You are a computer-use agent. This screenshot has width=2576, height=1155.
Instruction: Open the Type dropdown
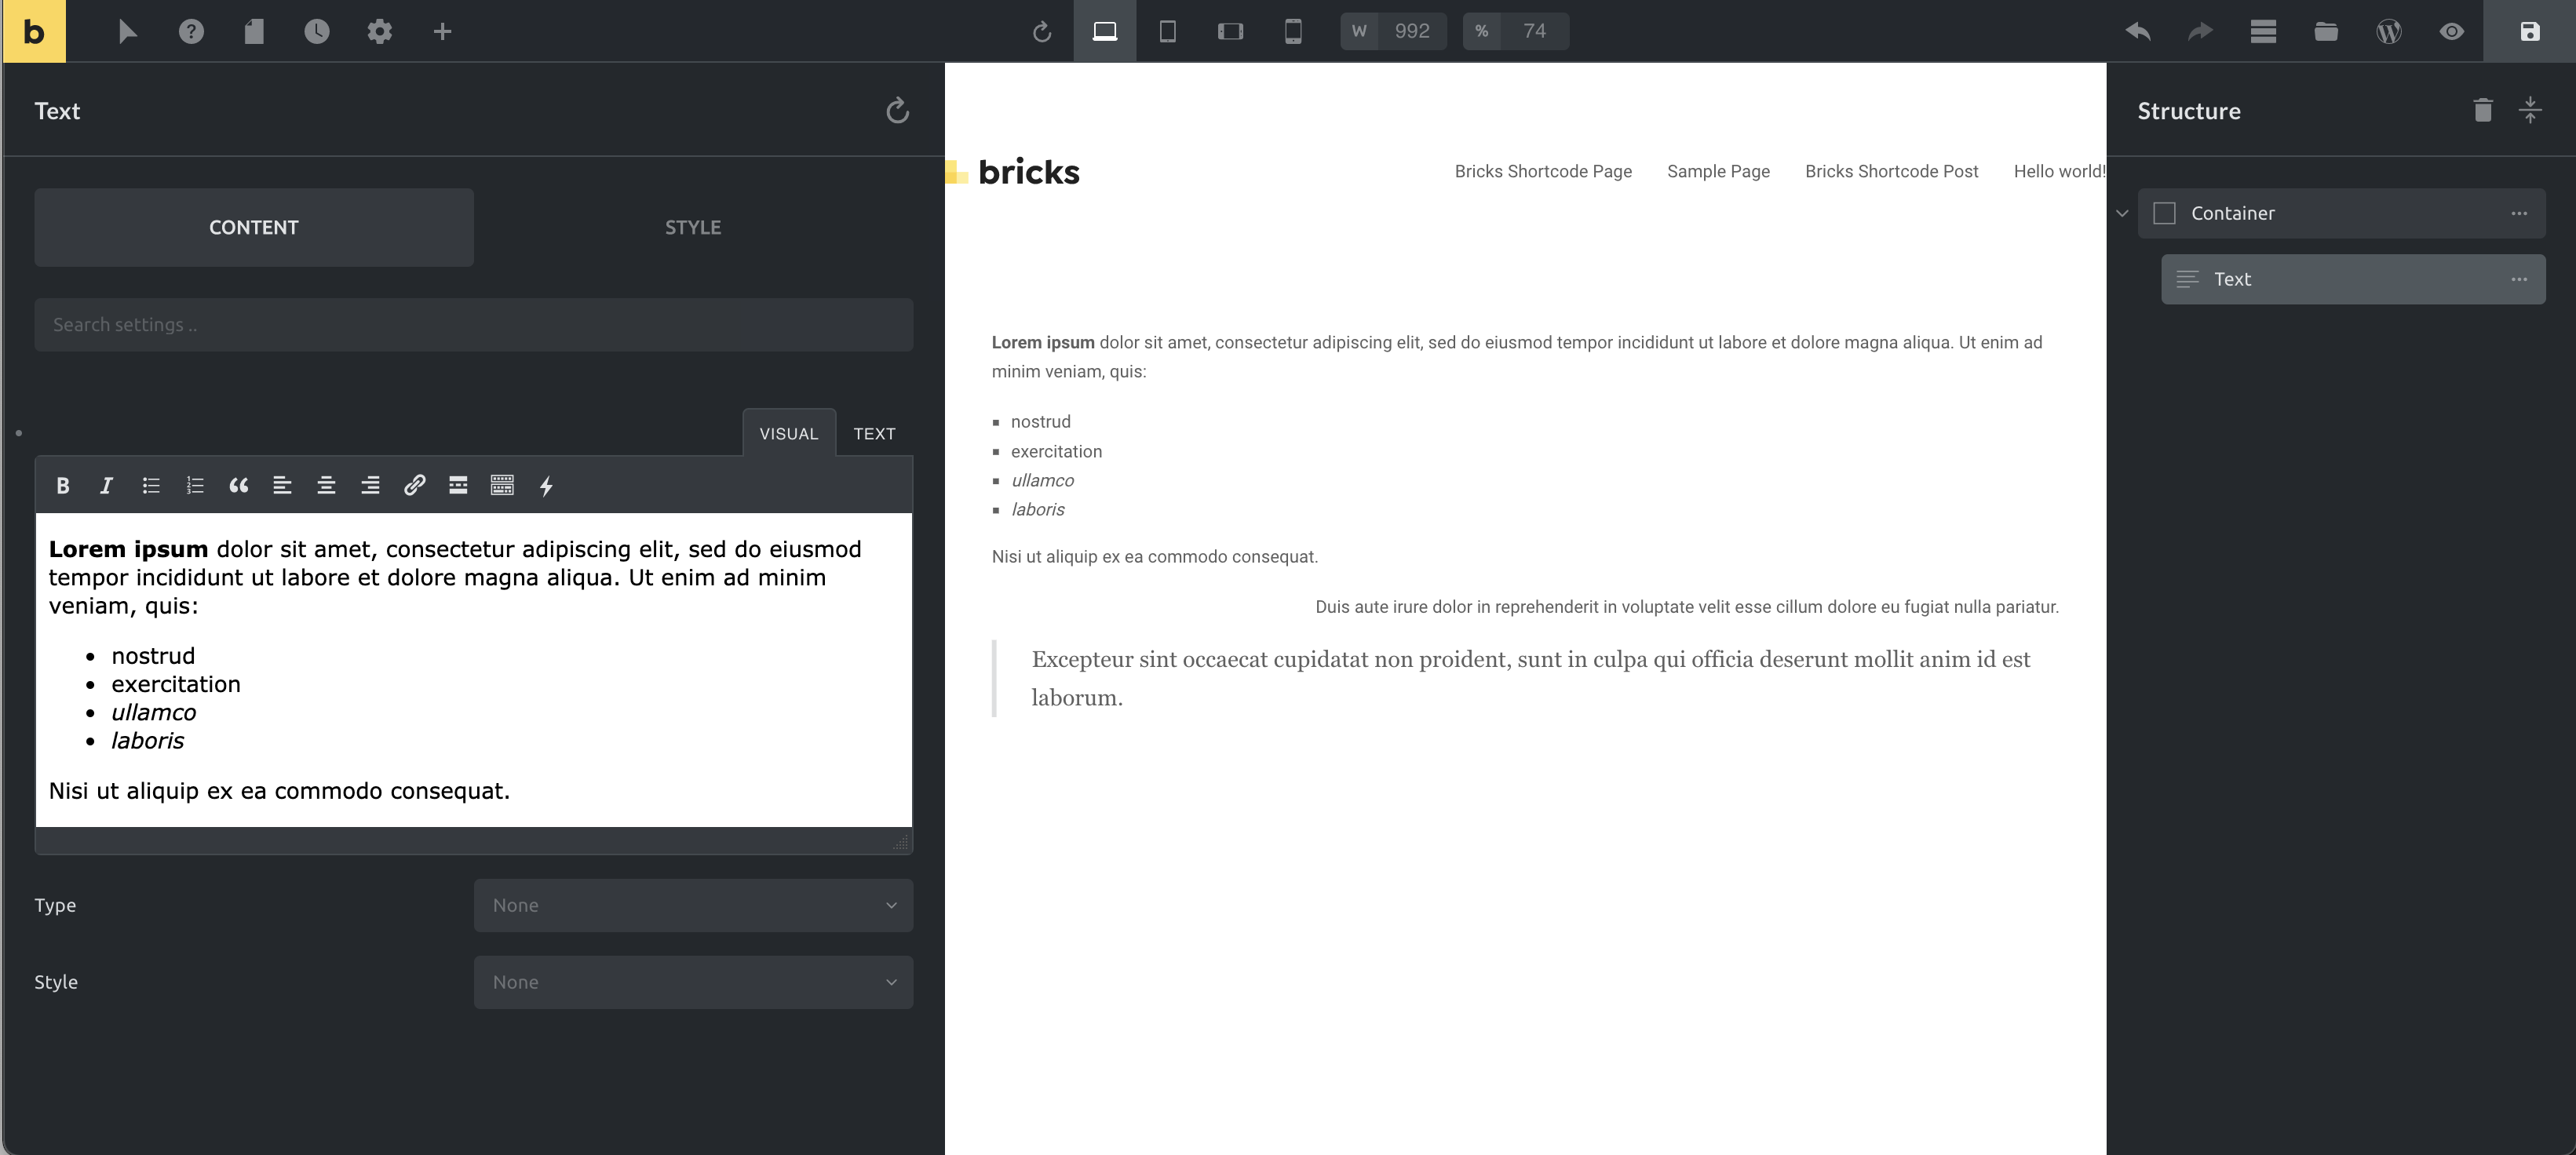click(x=693, y=905)
